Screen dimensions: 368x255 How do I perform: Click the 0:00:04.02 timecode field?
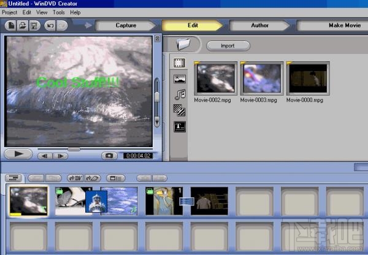[138, 156]
